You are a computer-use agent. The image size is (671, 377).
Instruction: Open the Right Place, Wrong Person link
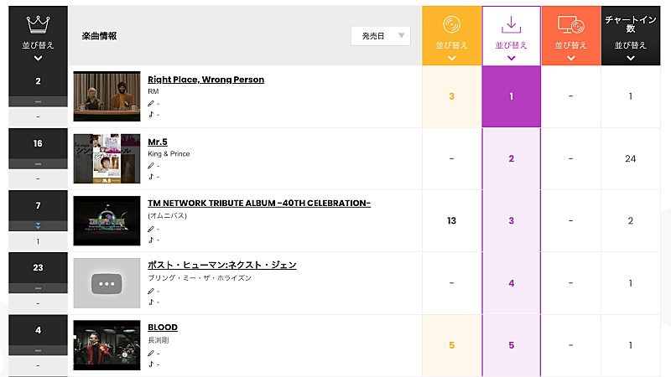click(205, 80)
